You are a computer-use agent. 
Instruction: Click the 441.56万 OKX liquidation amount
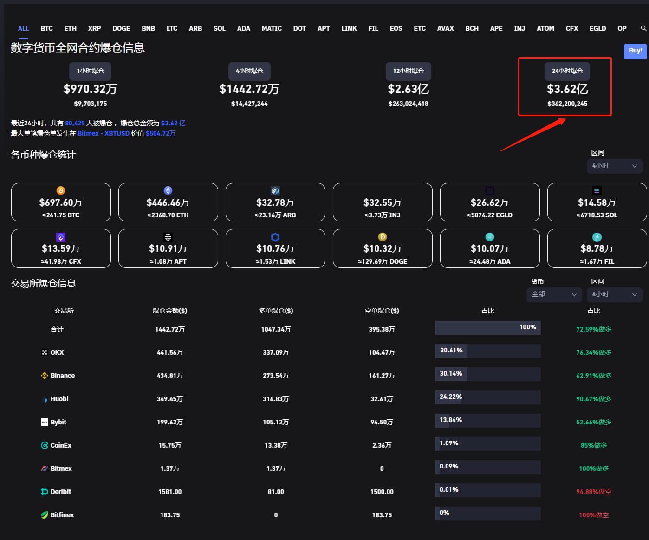(170, 352)
